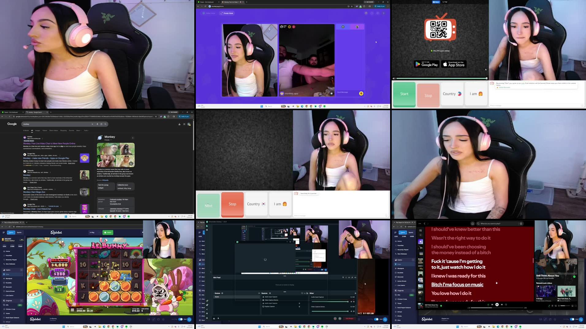Image resolution: width=586 pixels, height=329 pixels.
Task: Toggle real play switch on Rainbet bottom bar
Action: (x=181, y=319)
